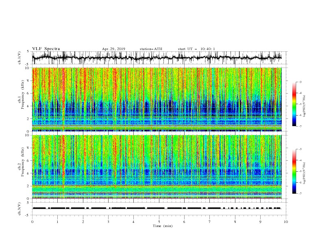The image size is (322, 249).
Task: Click the ch.1 spectrogram colorbar
Action: [294, 104]
